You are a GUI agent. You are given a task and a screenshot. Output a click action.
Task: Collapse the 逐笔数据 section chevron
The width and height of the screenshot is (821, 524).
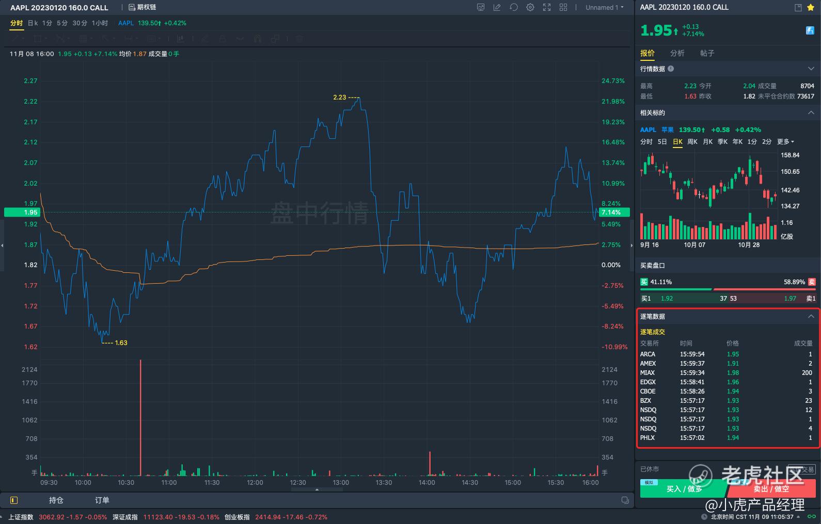(x=811, y=316)
